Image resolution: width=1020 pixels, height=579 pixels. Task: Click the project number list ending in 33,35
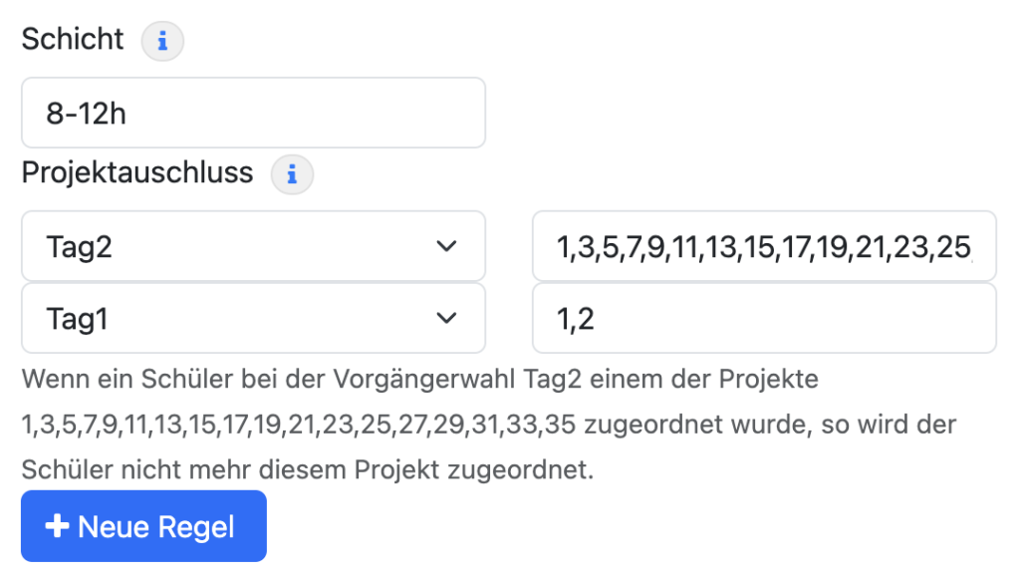pos(299,426)
